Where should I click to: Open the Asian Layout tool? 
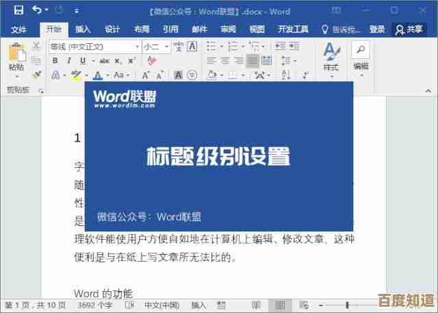(260, 75)
